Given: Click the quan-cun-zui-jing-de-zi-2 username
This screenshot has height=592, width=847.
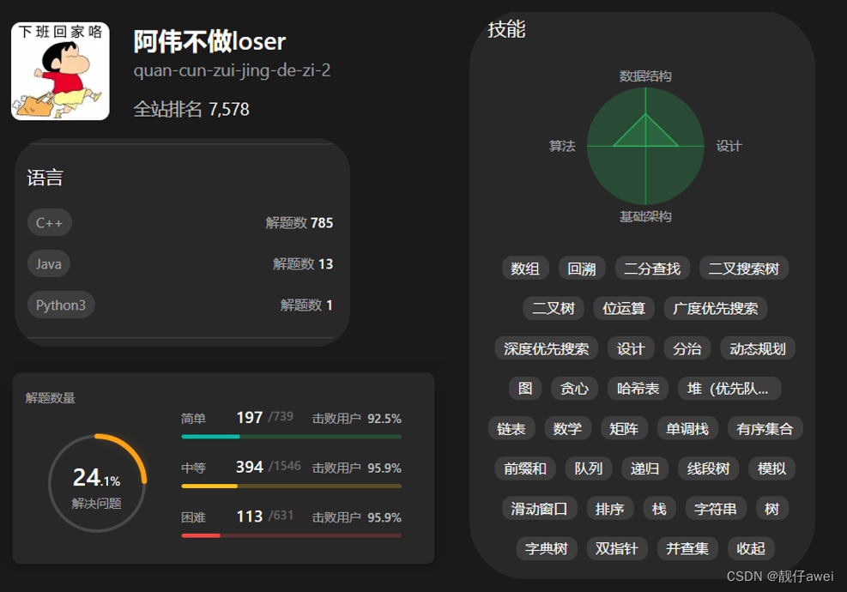Looking at the screenshot, I should [232, 70].
